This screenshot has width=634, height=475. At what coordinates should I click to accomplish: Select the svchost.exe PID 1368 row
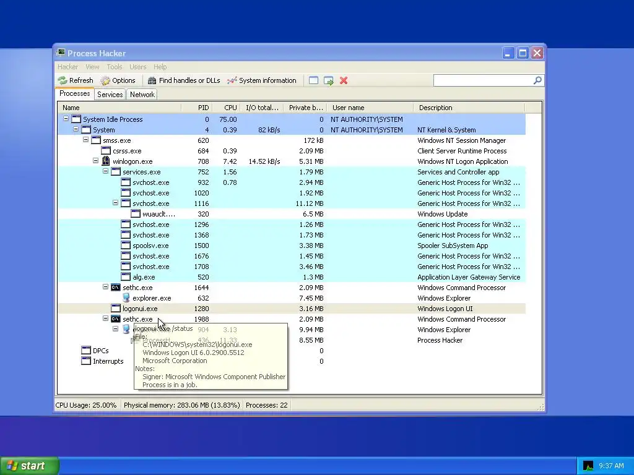coord(292,234)
